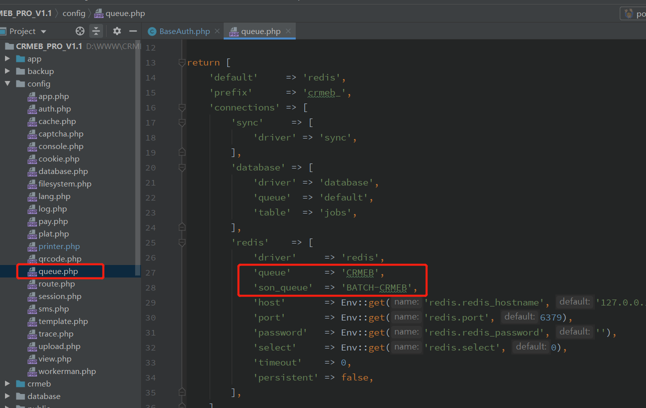Close the BaseAuth.php tab
Viewport: 646px width, 408px height.
tap(217, 31)
